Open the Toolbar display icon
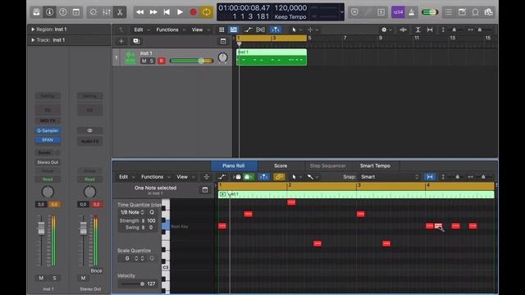Viewport: 525px width, 295px height. click(76, 12)
